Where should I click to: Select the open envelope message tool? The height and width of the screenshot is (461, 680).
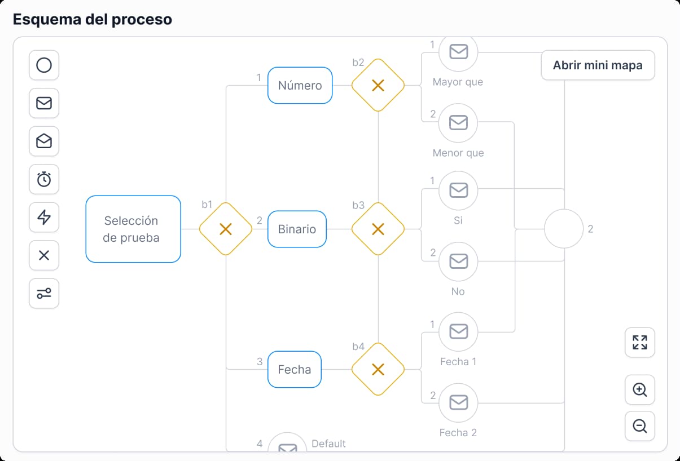(44, 141)
